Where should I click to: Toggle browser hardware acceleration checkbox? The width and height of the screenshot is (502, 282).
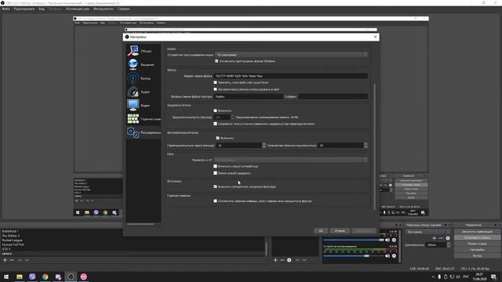[215, 186]
